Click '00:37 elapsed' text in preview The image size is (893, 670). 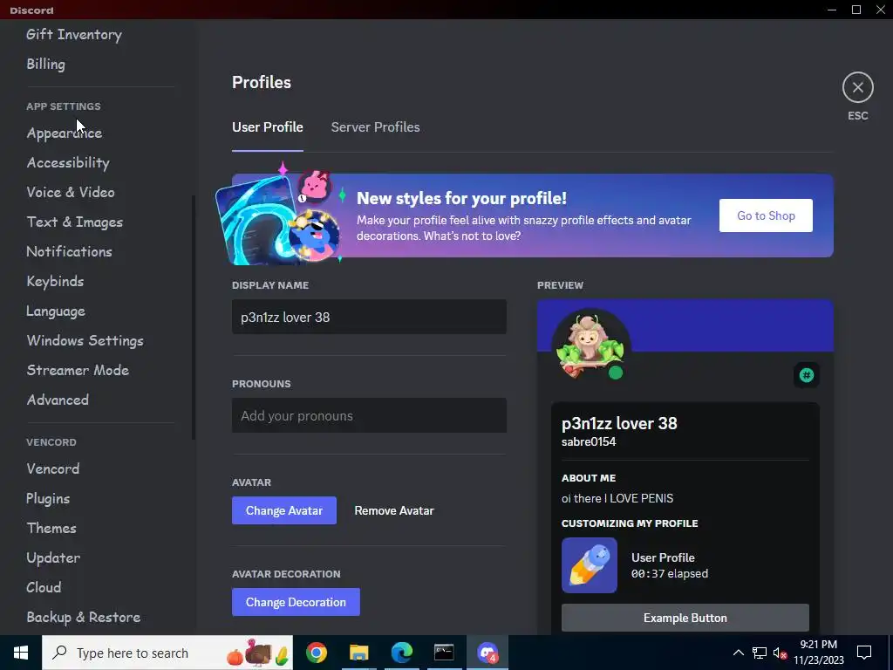(x=670, y=573)
